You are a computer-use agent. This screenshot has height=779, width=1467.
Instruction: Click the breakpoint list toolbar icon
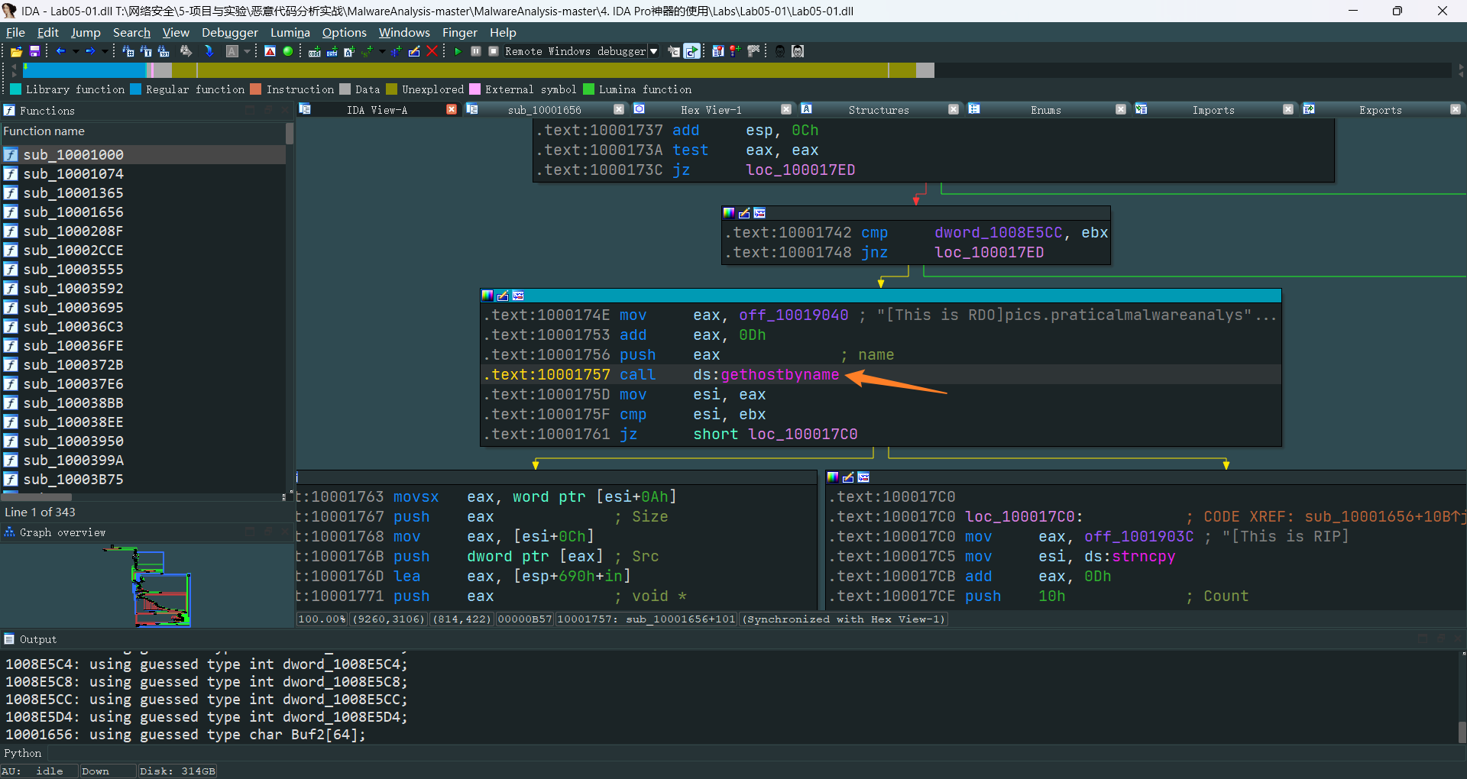[x=717, y=51]
